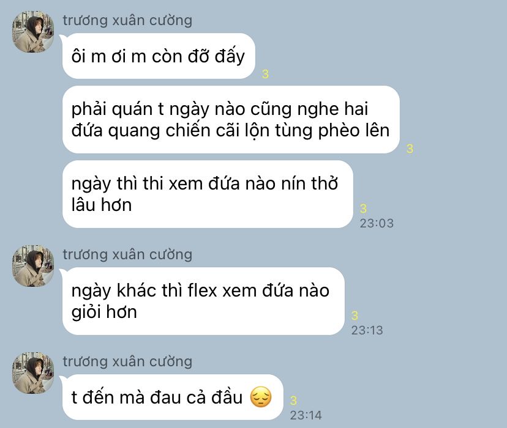Tap the sender name above the last message
This screenshot has width=507, height=428.
[127, 361]
